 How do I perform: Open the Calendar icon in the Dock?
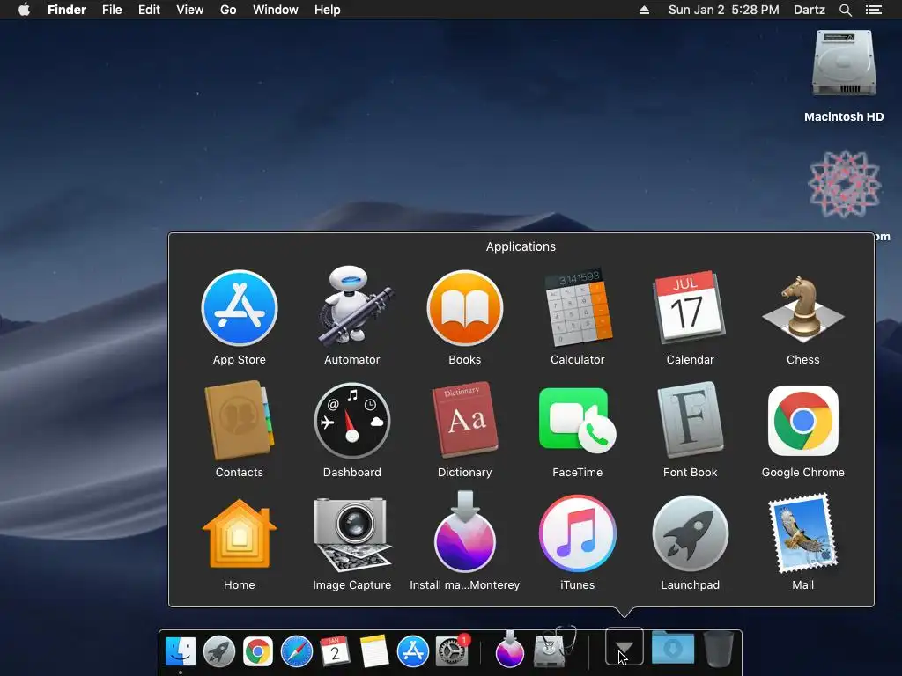(x=335, y=651)
